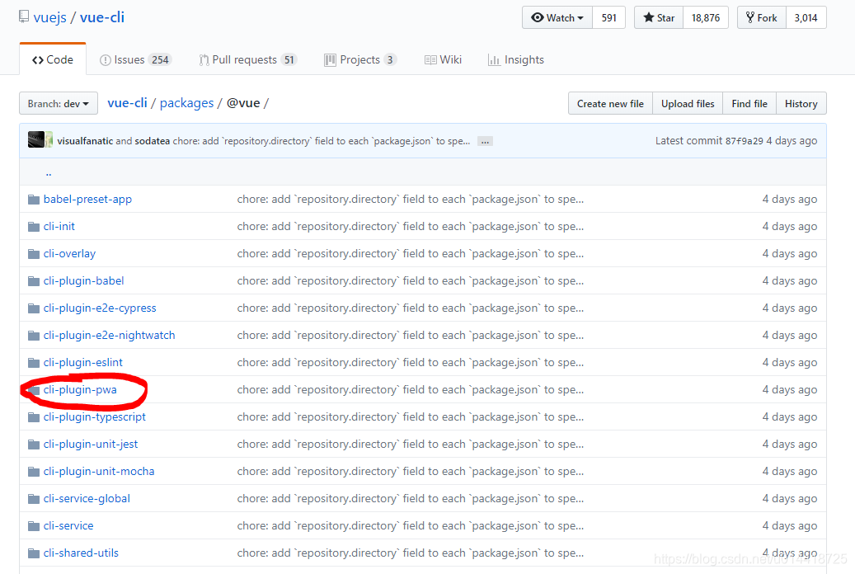The width and height of the screenshot is (855, 574).
Task: Switch to the Code tab
Action: click(53, 59)
